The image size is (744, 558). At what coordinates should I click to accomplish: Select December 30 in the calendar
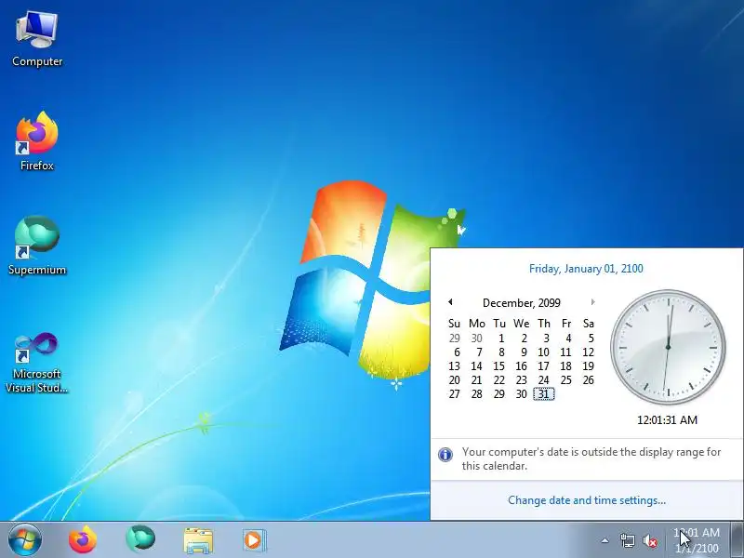(521, 393)
